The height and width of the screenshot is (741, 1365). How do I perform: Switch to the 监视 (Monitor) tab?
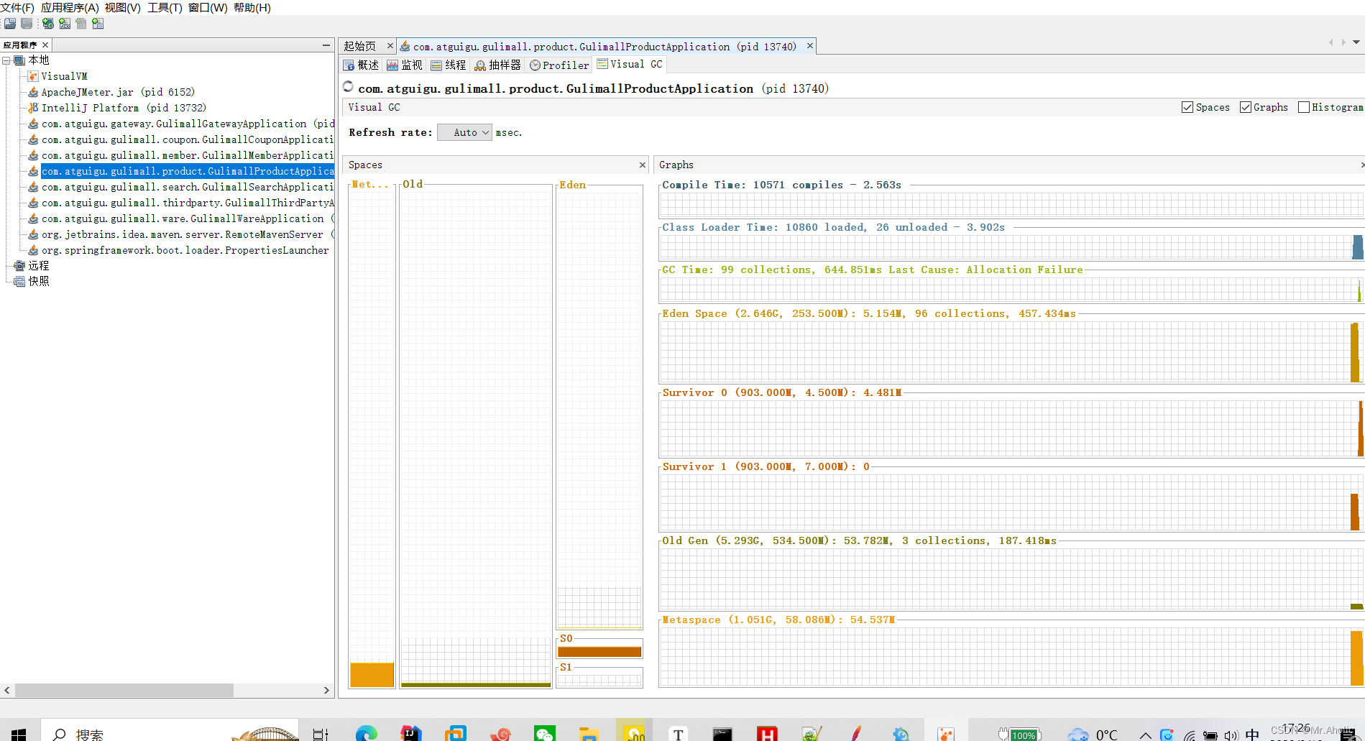click(404, 65)
